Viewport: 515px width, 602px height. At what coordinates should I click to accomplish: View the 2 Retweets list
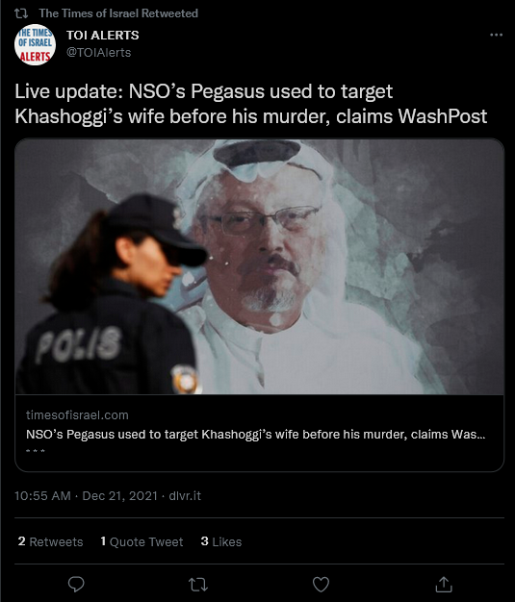[50, 541]
